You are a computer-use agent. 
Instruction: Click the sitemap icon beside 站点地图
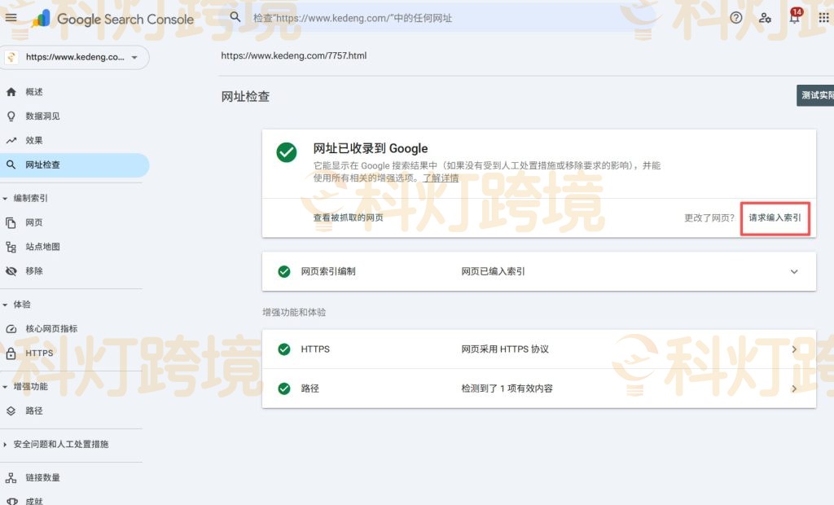coord(11,247)
